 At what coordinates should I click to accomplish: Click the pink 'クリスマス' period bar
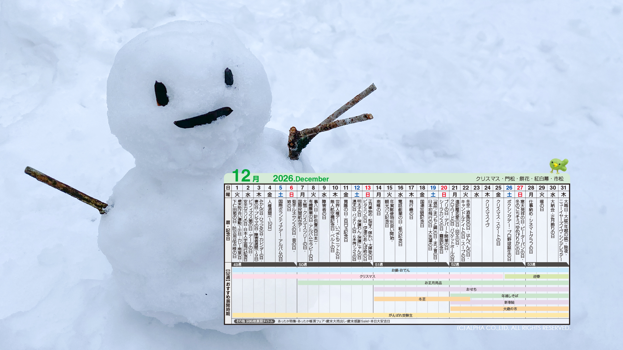[x=368, y=276]
